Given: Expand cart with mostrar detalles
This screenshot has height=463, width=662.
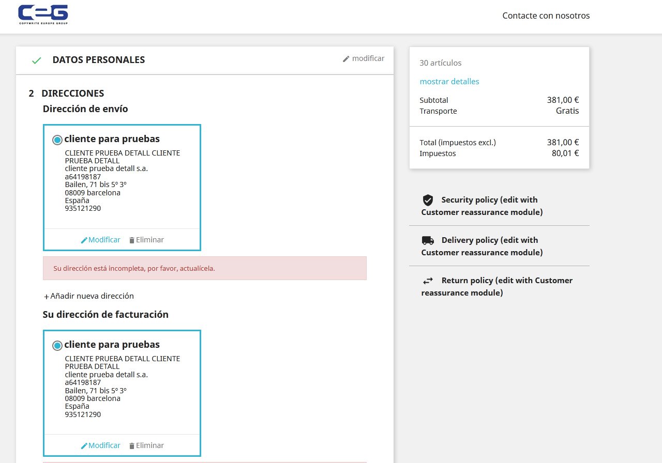Looking at the screenshot, I should click(449, 82).
